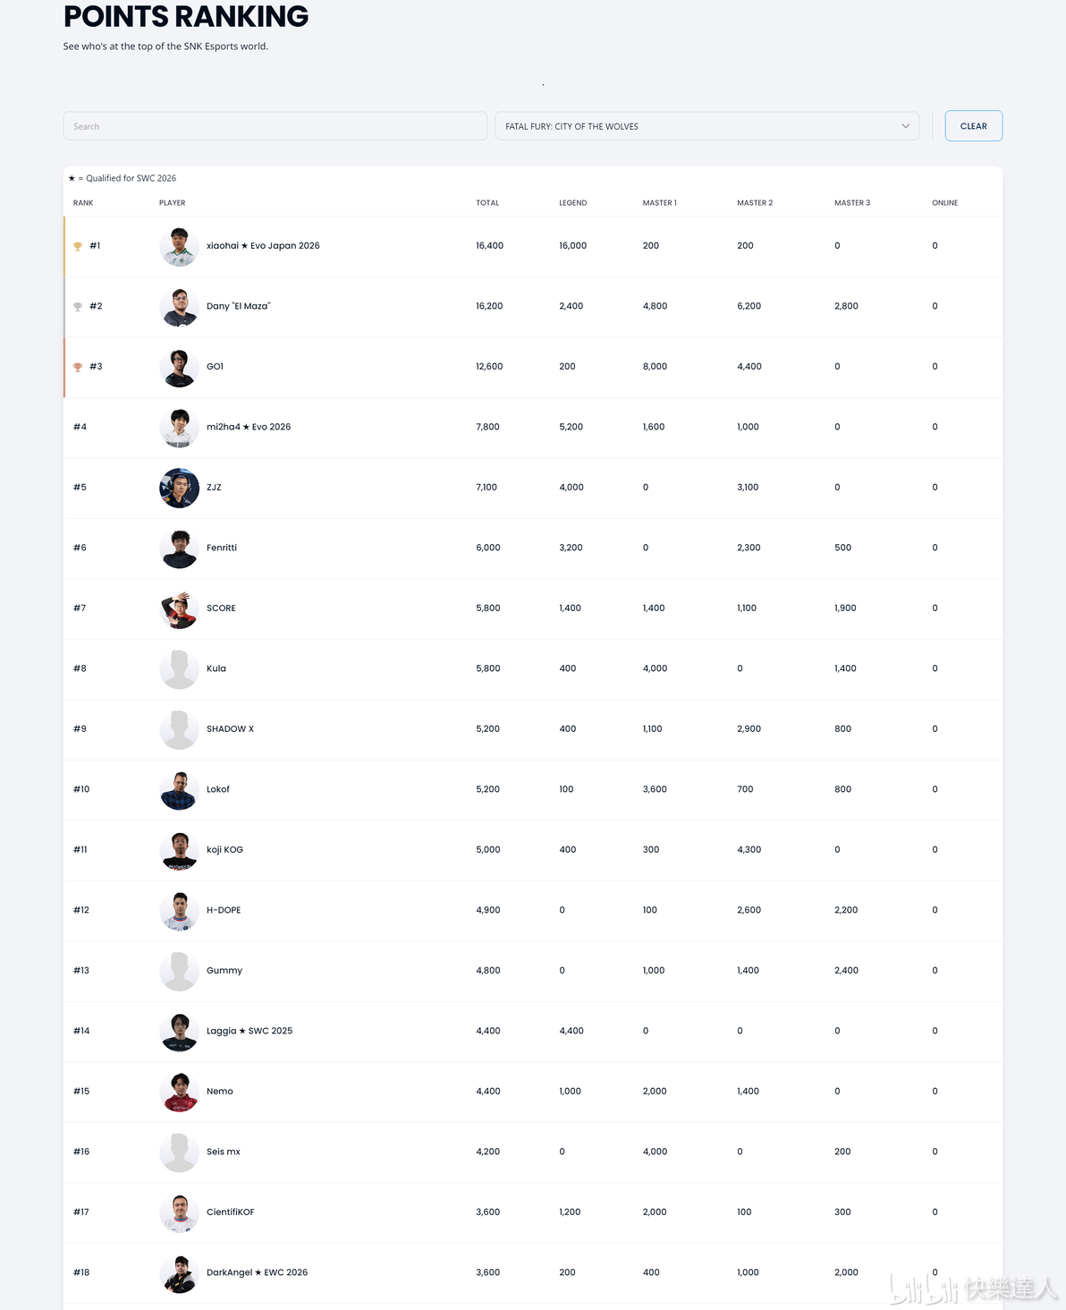This screenshot has height=1310, width=1066.
Task: Click DarkAngel's profile picture
Action: click(179, 1272)
